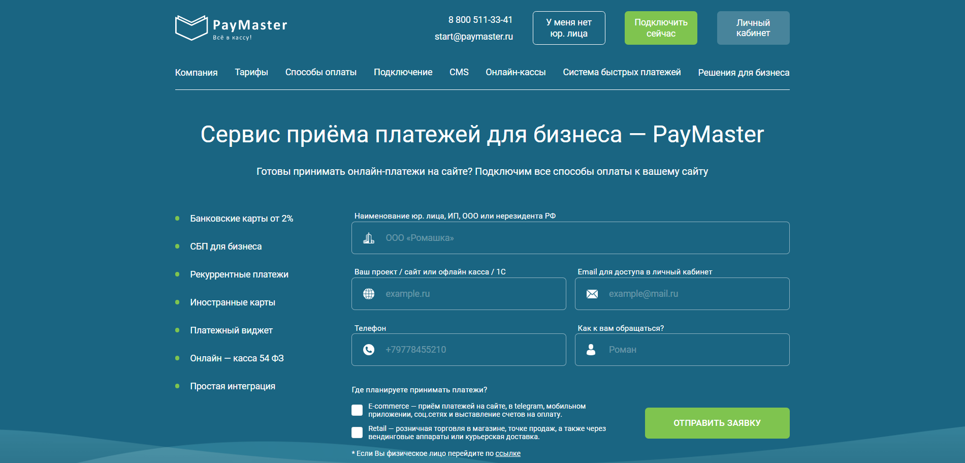Click the У меня нет юр. лица button
Viewport: 965px width, 463px height.
click(569, 28)
